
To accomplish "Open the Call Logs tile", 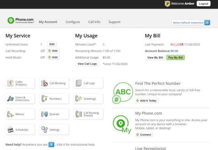I will 89,83.
